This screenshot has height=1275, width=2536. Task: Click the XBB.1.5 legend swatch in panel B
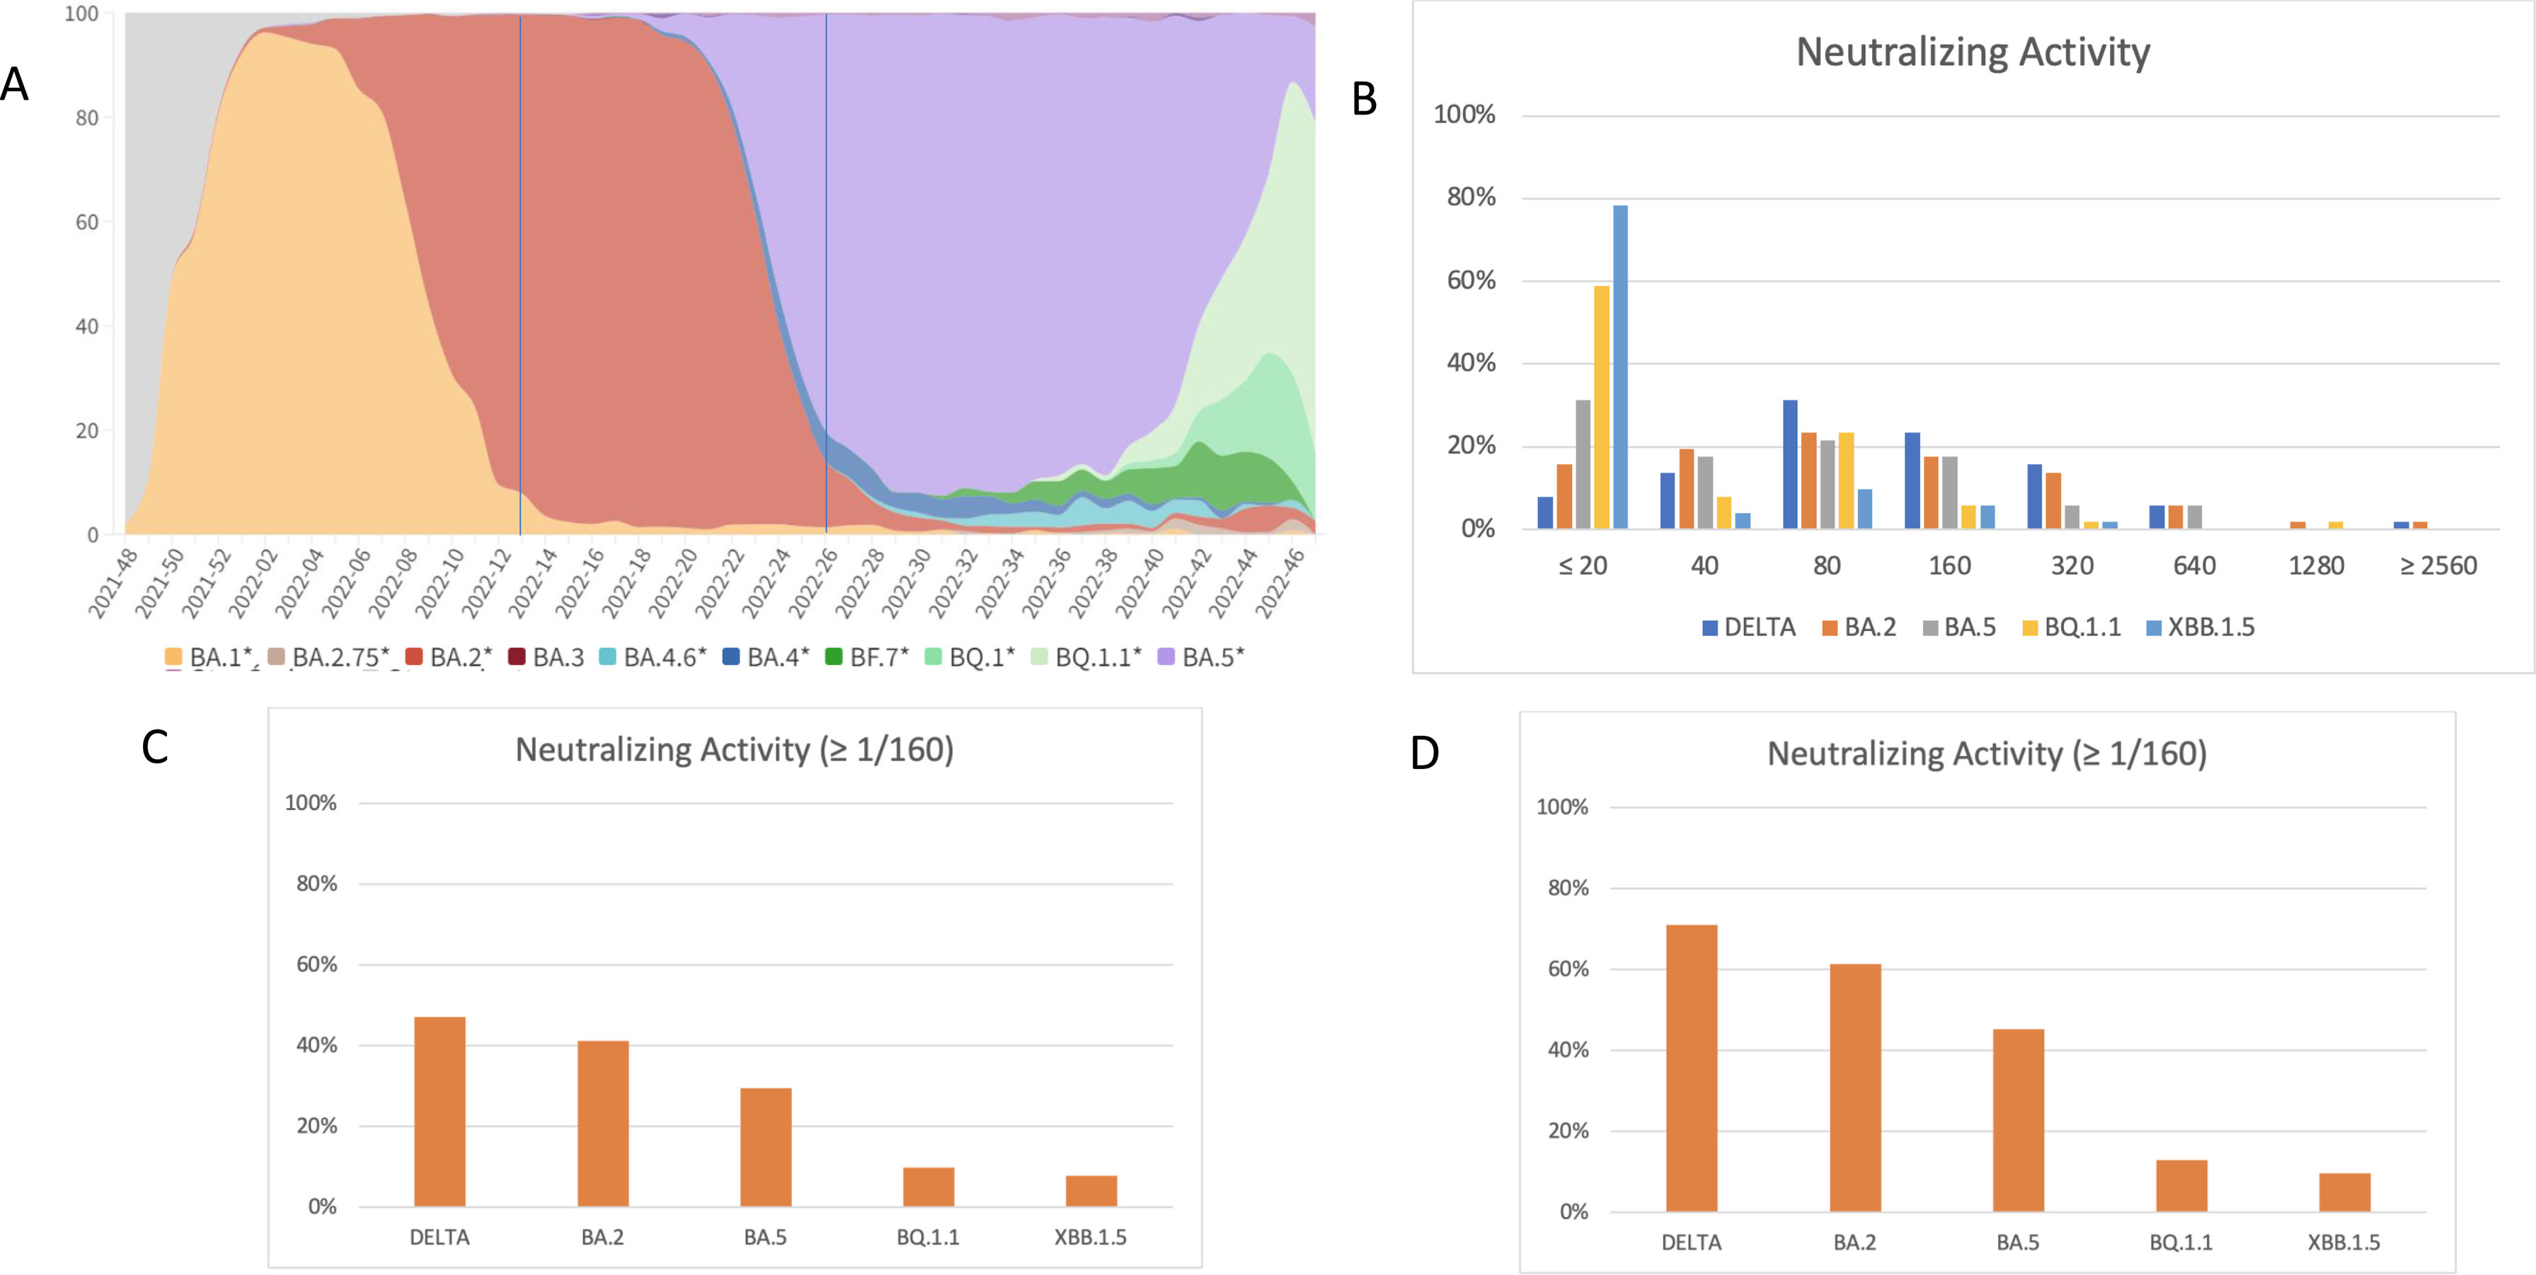2153,628
